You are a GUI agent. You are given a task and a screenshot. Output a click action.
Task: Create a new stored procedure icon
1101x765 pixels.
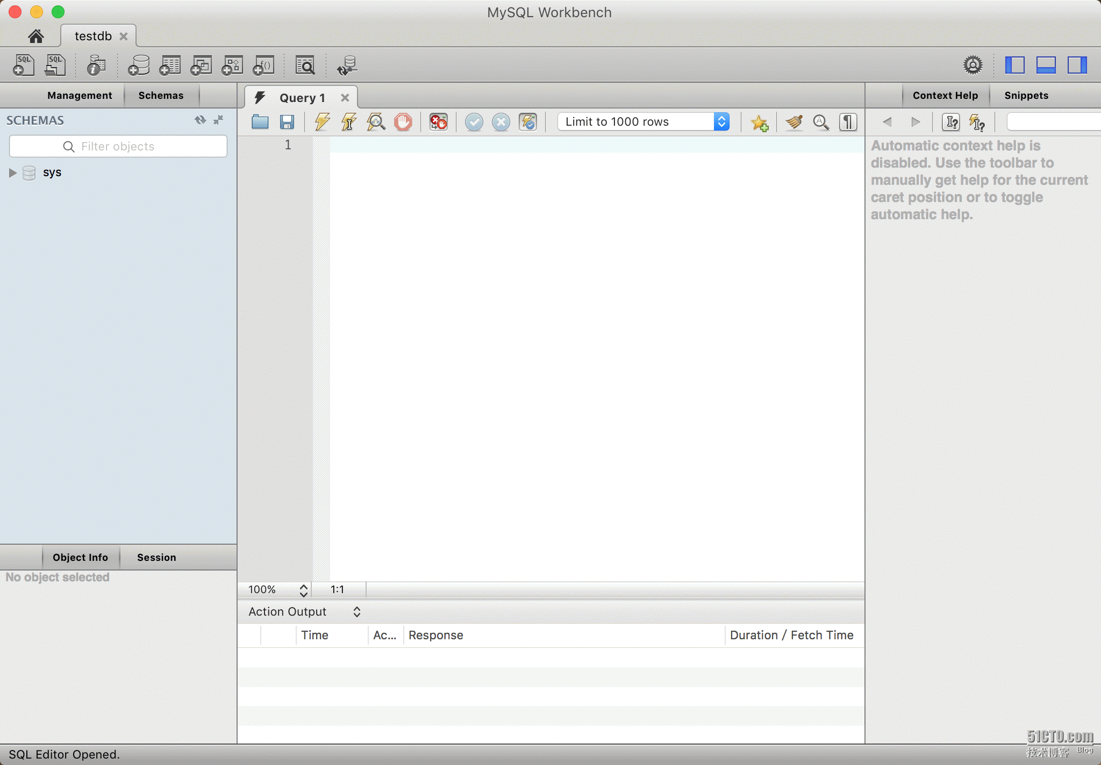(232, 65)
